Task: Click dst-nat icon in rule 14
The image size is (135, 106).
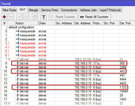Action: [18, 87]
